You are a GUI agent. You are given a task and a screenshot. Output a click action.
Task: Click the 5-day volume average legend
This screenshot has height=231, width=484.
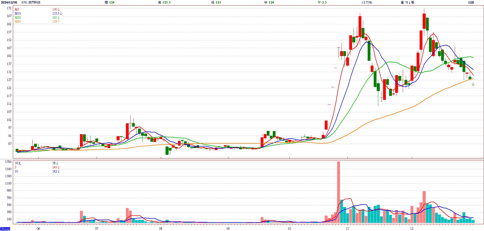click(16, 167)
